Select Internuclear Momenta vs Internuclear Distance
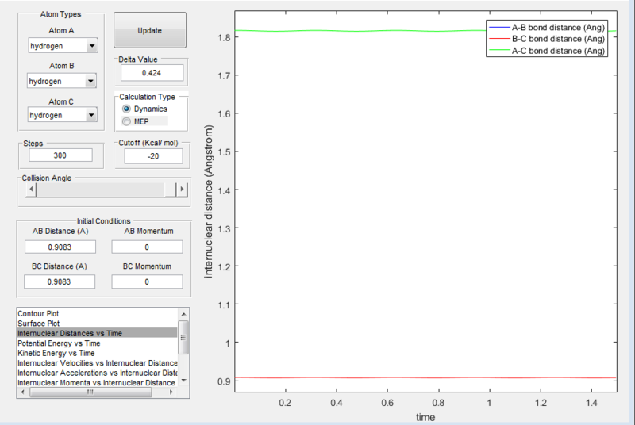Image resolution: width=635 pixels, height=425 pixels. click(96, 382)
